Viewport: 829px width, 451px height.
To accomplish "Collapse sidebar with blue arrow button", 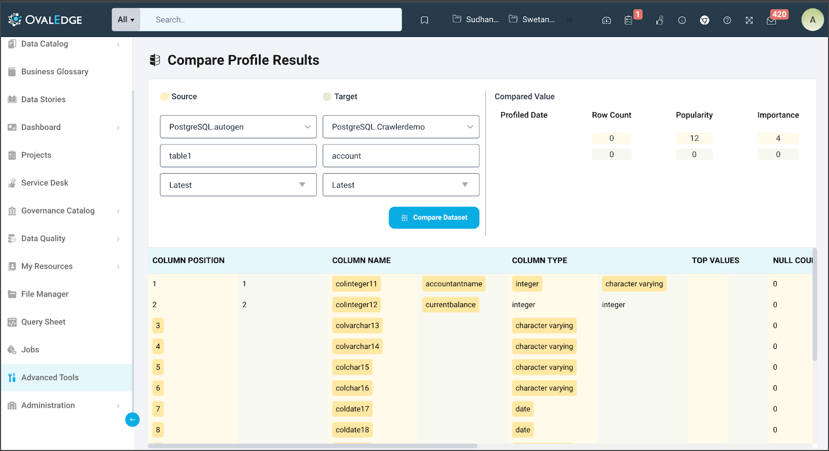I will [x=133, y=420].
